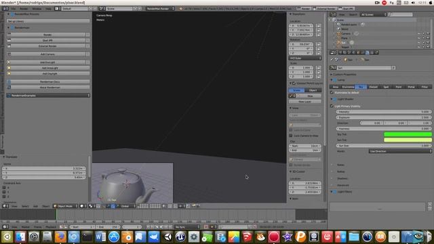Open the All Scenes outliner display dropdown
The image size is (434, 244).
[x=373, y=14]
